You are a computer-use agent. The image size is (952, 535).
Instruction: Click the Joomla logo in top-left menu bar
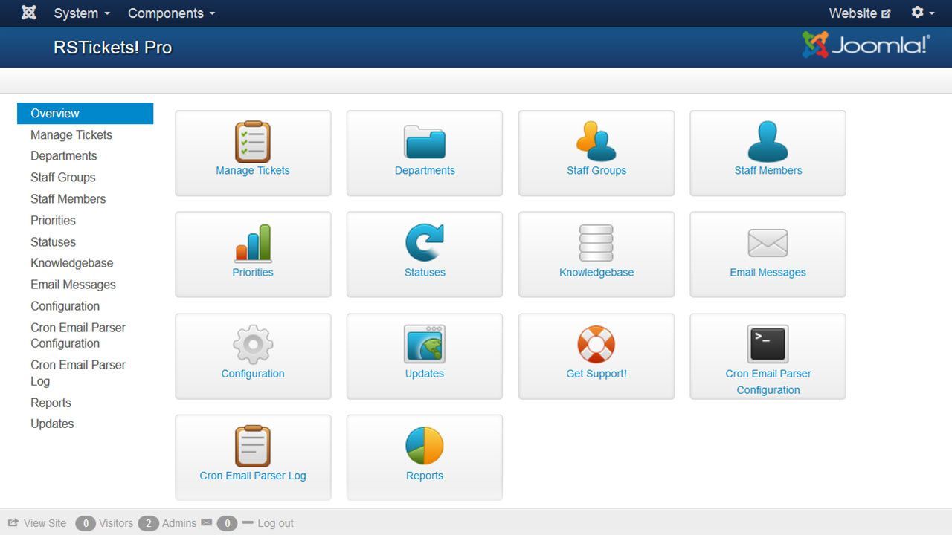point(29,13)
